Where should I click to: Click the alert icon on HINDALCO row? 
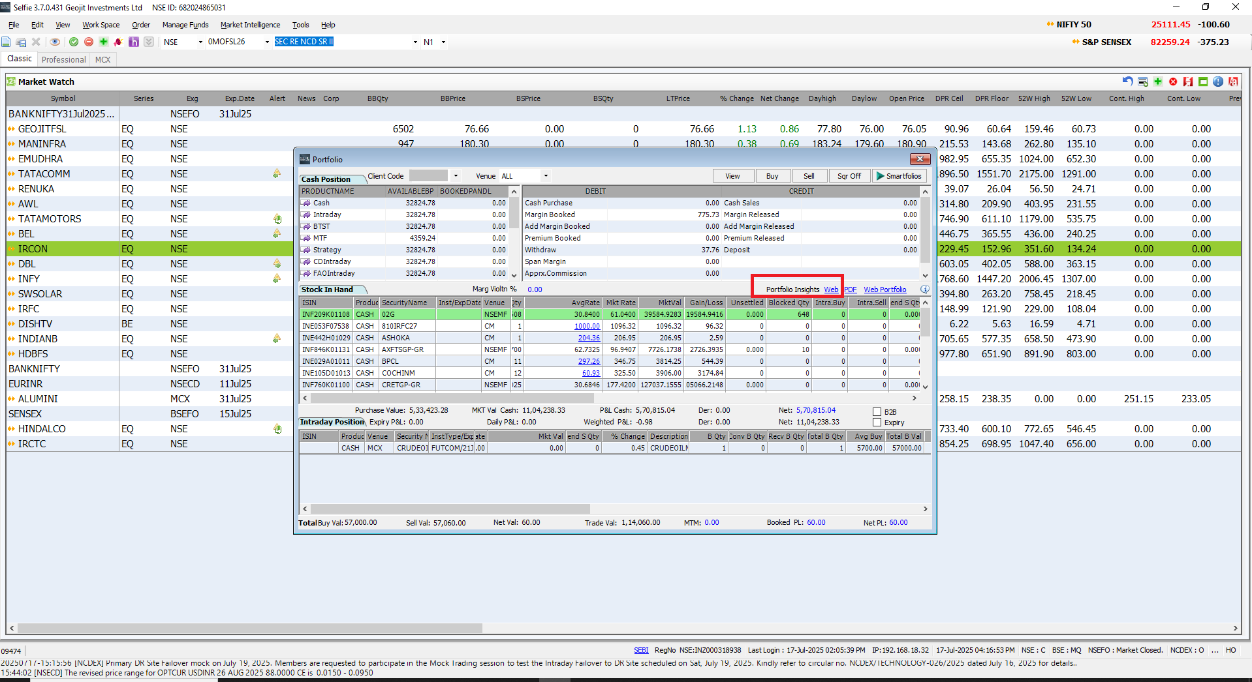(277, 429)
